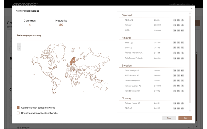
Task: Click the 3G badge for Telenor Norge AS
Action: (x=178, y=103)
